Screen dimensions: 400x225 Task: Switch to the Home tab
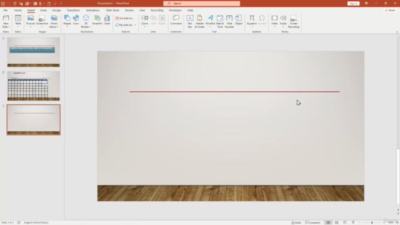(18, 11)
